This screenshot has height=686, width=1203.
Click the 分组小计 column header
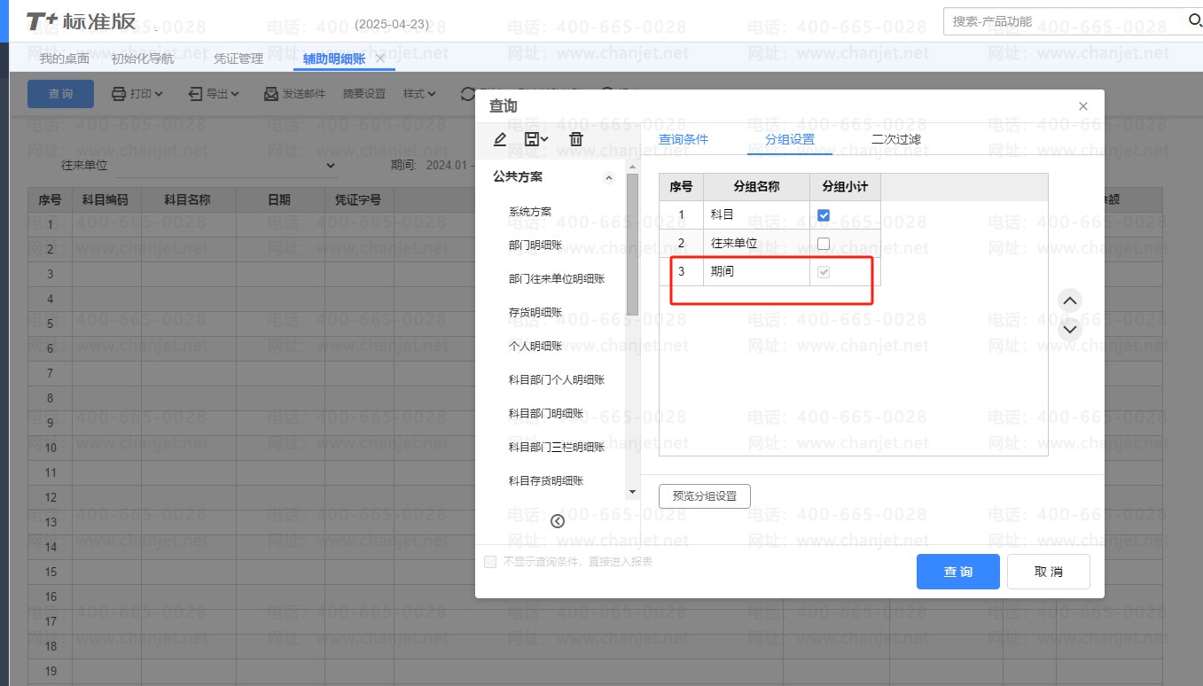[845, 187]
